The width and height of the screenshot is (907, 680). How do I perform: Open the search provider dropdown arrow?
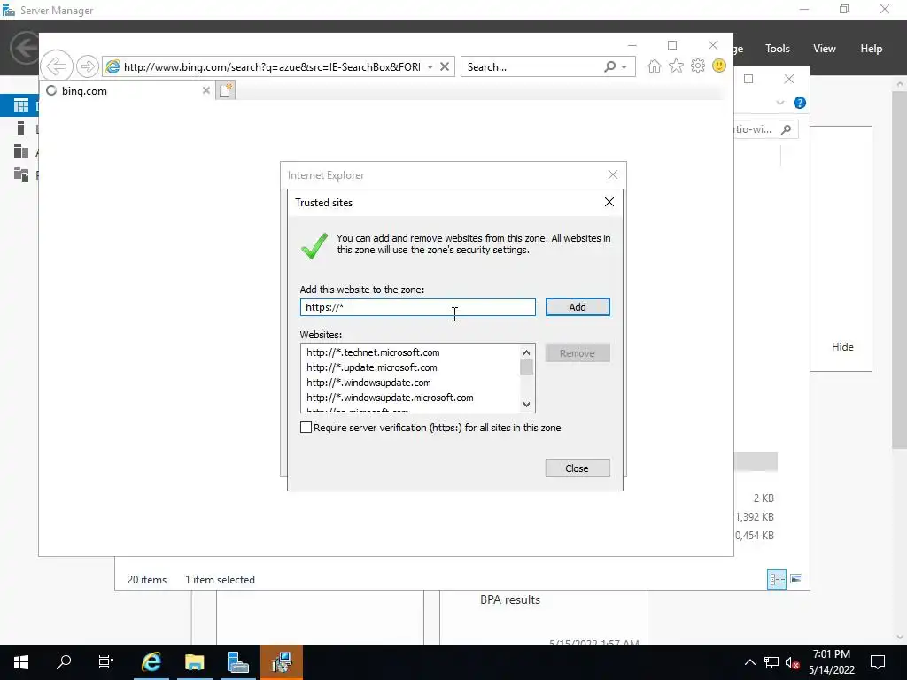[624, 67]
